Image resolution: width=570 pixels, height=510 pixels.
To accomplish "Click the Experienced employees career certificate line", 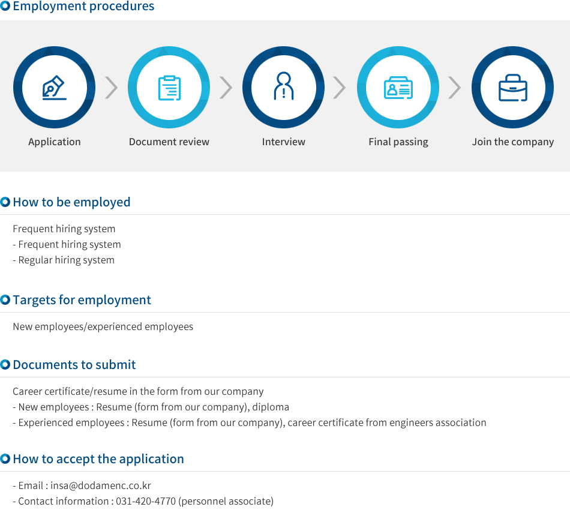I will tap(250, 422).
